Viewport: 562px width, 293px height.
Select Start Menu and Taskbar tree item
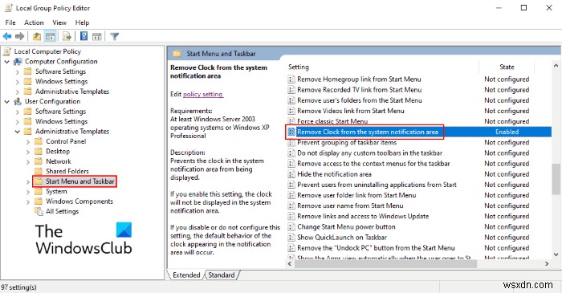(80, 181)
